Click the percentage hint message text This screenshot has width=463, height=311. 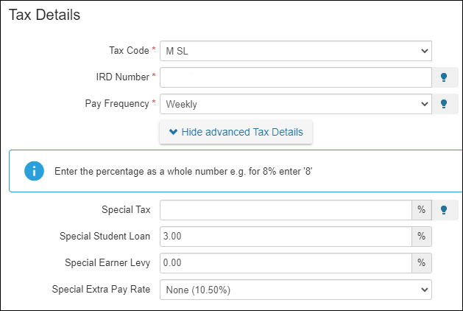[184, 171]
